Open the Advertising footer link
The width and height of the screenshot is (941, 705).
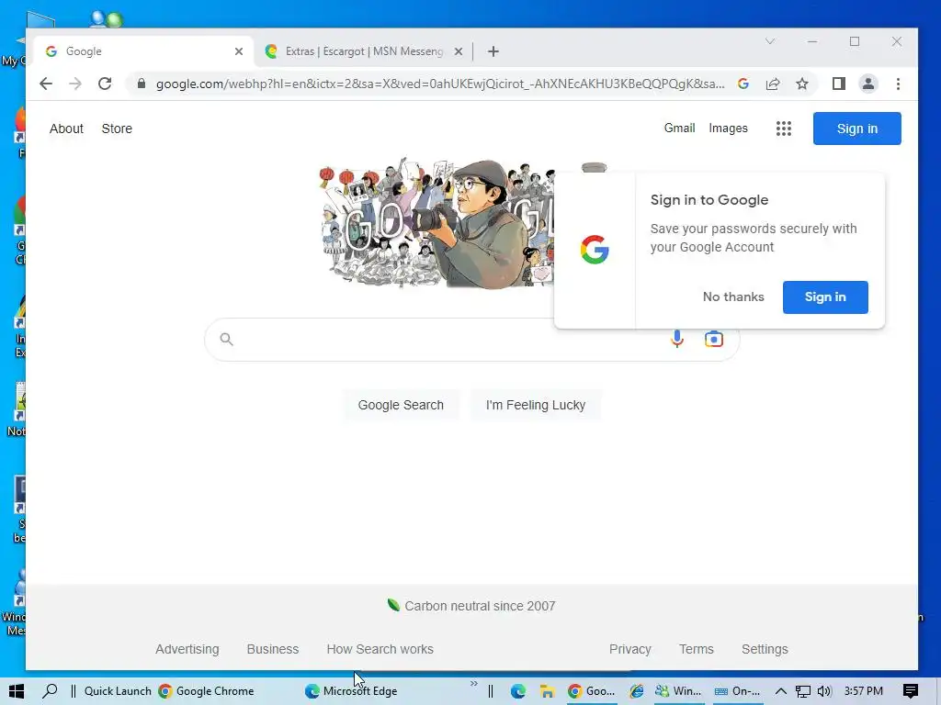[x=187, y=649]
